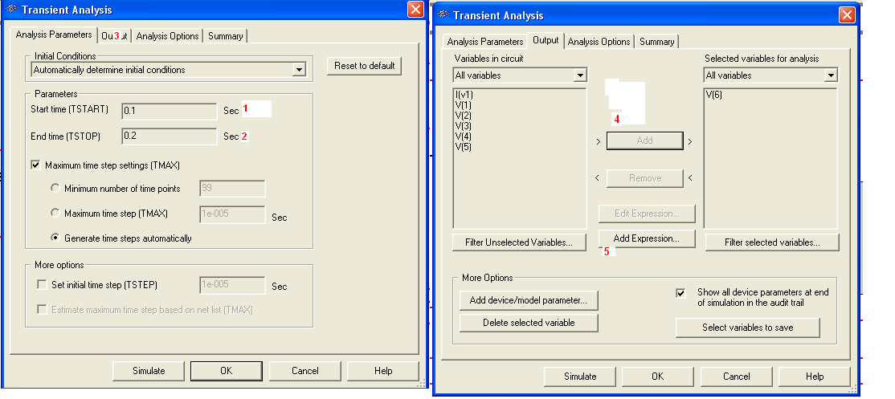895x399 pixels.
Task: Click OK button in left window
Action: pyautogui.click(x=226, y=371)
